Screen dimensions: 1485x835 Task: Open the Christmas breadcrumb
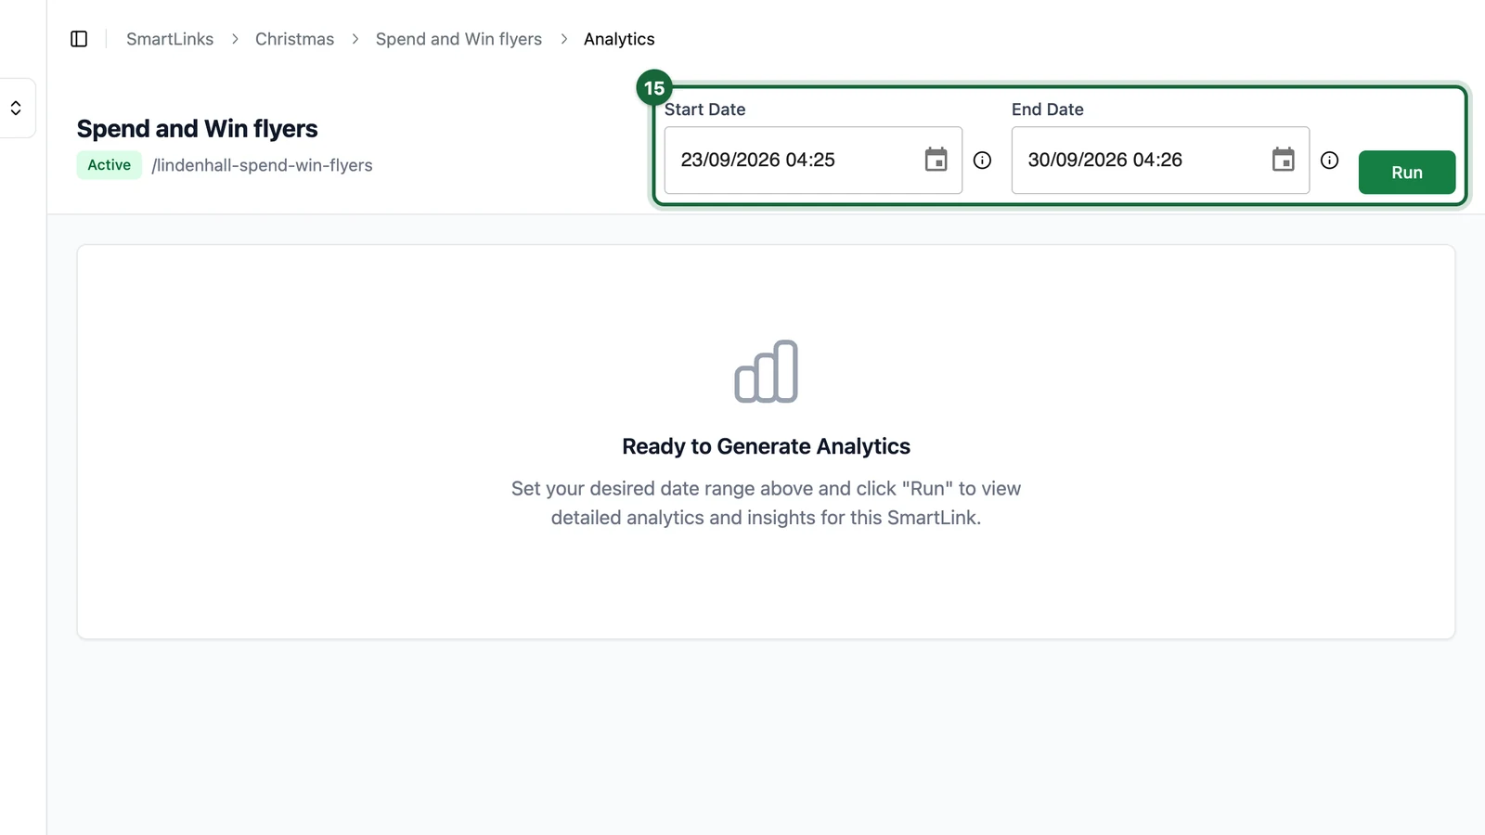tap(294, 39)
